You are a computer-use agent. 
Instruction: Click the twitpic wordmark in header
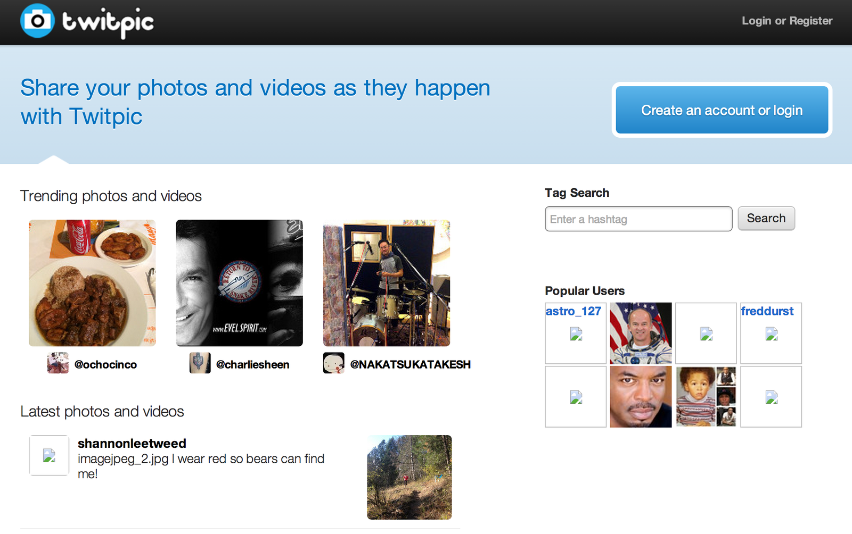click(x=108, y=23)
